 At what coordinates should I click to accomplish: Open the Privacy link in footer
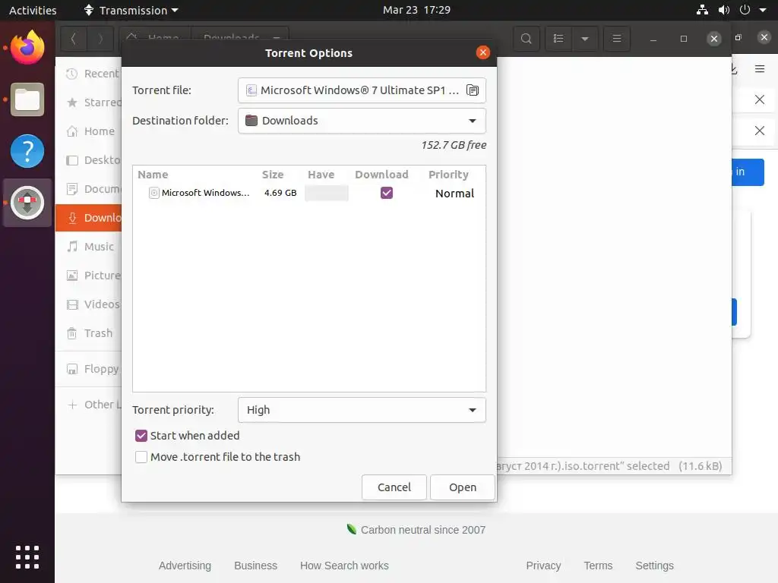click(543, 566)
